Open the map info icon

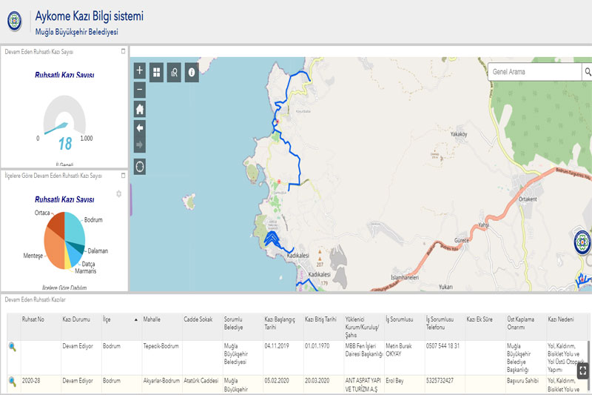(192, 72)
